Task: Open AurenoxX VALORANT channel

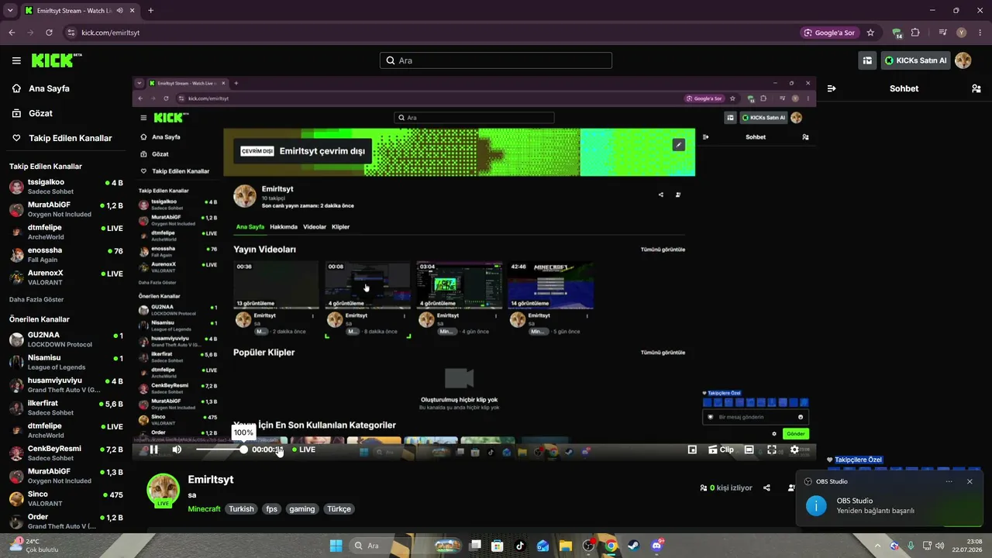Action: (67, 277)
